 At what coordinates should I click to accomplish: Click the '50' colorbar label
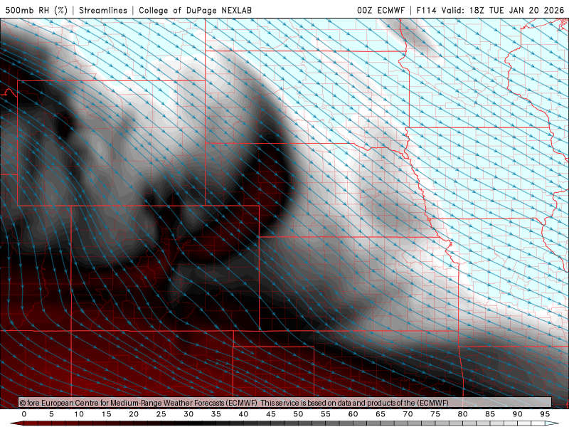pyautogui.click(x=298, y=414)
